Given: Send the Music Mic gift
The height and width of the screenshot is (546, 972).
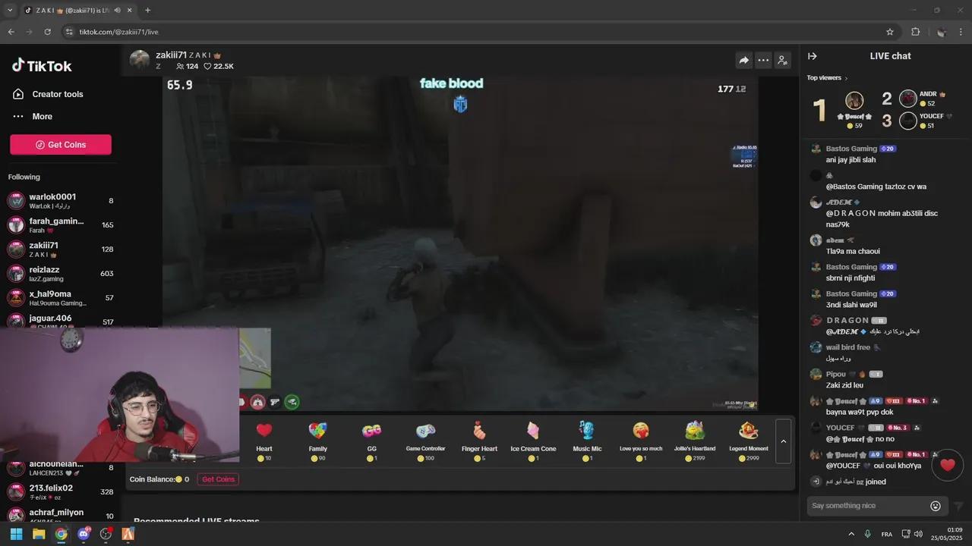Looking at the screenshot, I should coord(587,441).
